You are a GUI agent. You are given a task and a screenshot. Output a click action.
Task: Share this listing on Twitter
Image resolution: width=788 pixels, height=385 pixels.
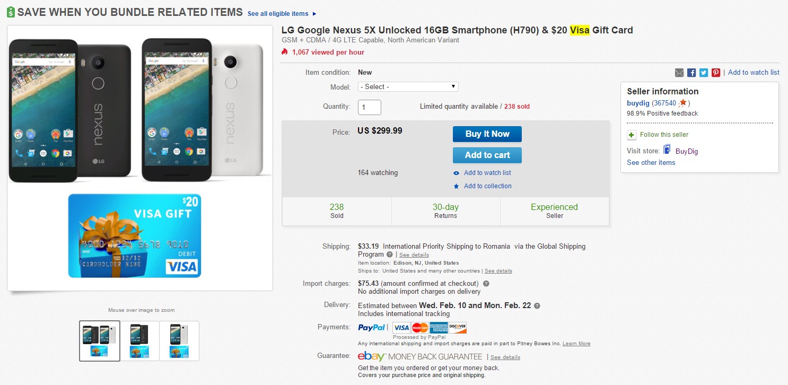click(704, 73)
